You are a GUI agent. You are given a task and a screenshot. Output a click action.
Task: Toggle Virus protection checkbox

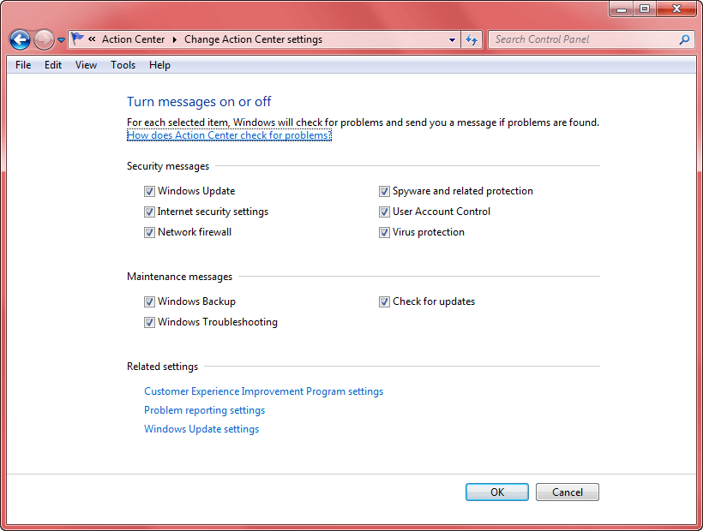tap(384, 232)
